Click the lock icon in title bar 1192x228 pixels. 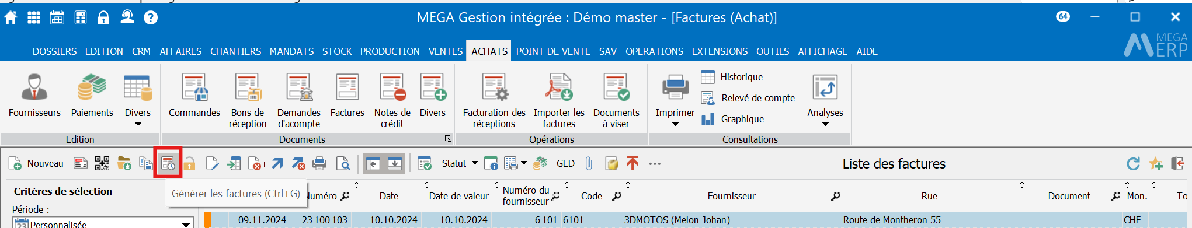point(103,17)
